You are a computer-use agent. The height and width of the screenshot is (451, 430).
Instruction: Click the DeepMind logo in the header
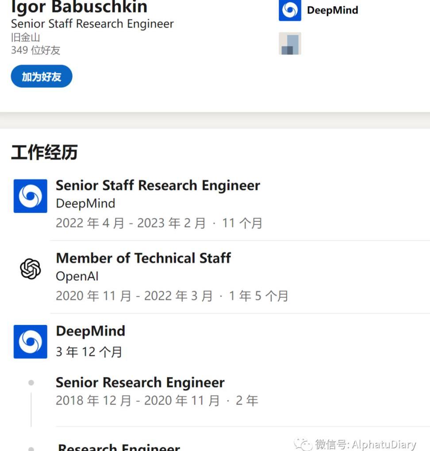(290, 10)
